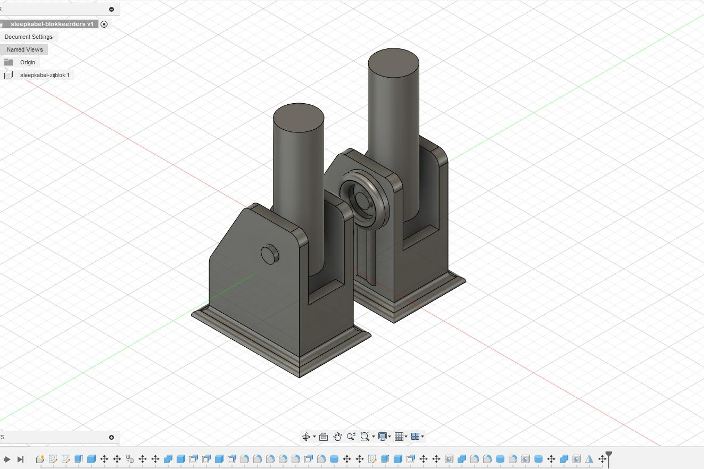Select the Origin label in browser
This screenshot has height=469, width=704.
[28, 62]
